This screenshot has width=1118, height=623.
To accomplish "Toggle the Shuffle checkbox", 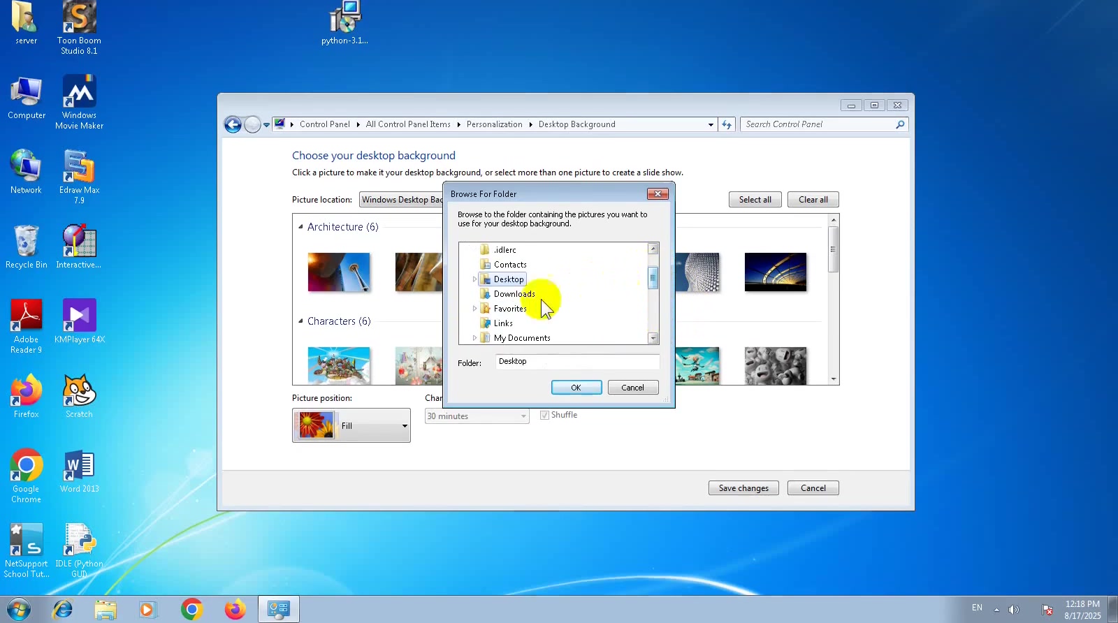I will [544, 415].
